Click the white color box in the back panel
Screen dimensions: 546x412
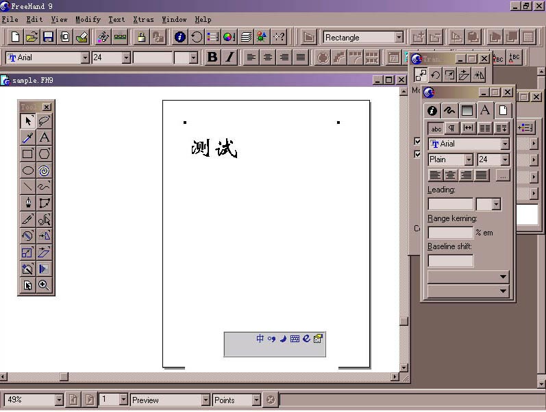529,215
